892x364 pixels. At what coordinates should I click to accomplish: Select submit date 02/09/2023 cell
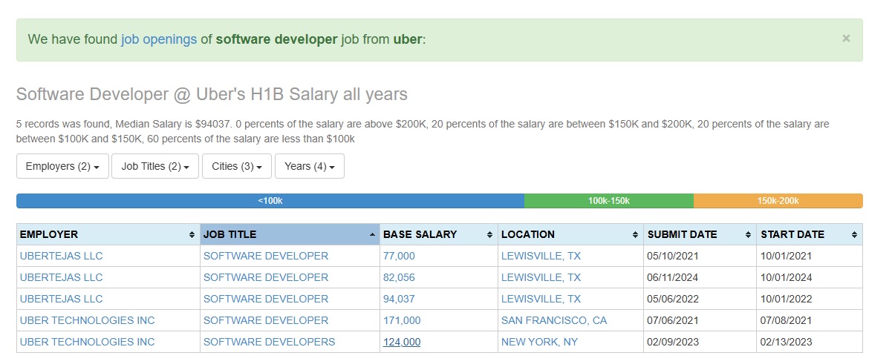click(700, 342)
